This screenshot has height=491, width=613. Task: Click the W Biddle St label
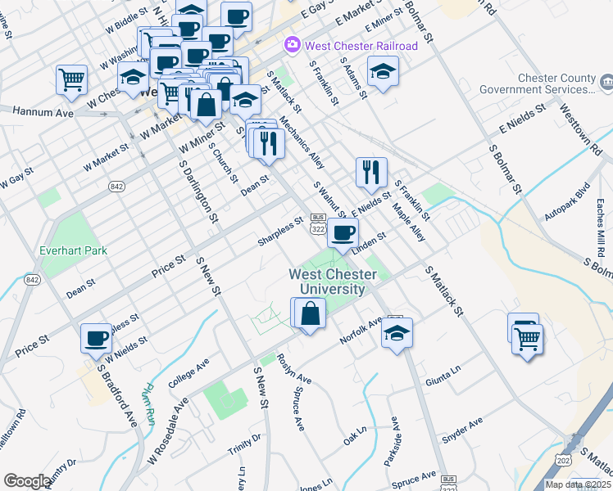pyautogui.click(x=127, y=20)
